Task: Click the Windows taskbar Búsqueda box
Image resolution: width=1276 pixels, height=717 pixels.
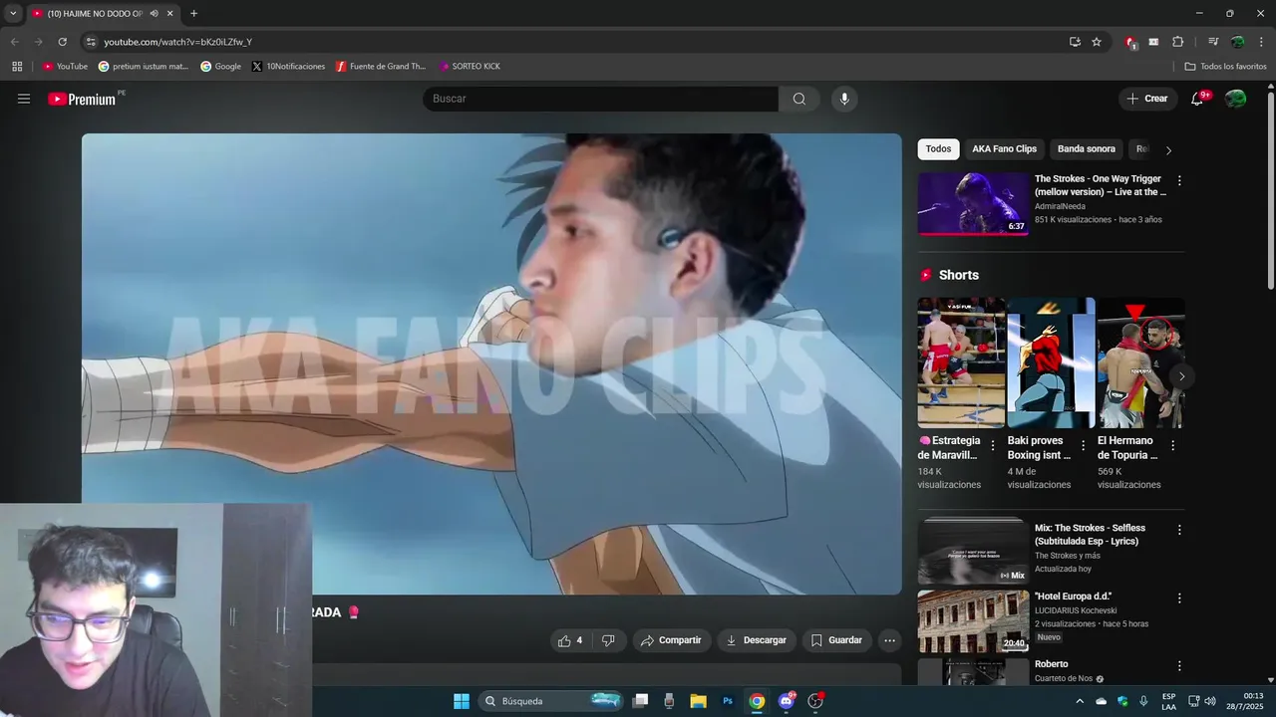Action: (x=551, y=701)
